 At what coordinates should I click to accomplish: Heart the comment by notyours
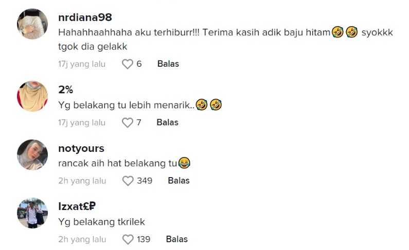128,181
